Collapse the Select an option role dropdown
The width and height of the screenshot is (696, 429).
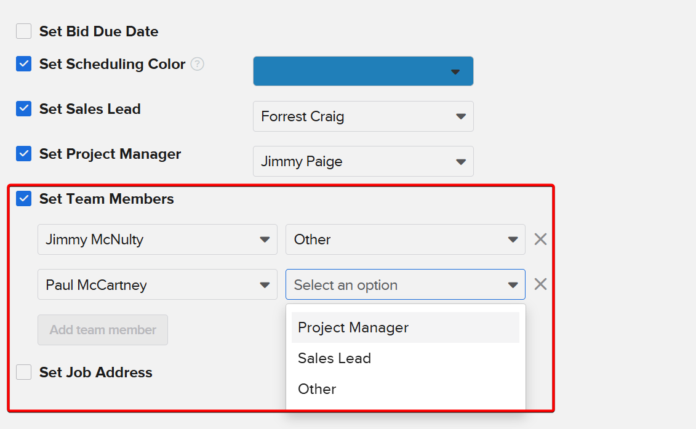click(405, 285)
